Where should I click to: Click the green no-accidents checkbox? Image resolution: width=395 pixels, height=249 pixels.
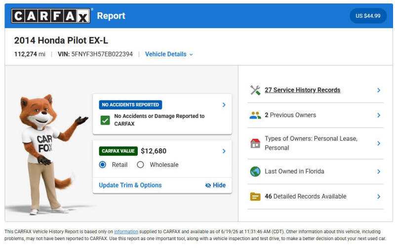click(105, 120)
